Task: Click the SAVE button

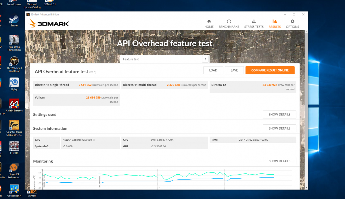Action: coord(234,70)
